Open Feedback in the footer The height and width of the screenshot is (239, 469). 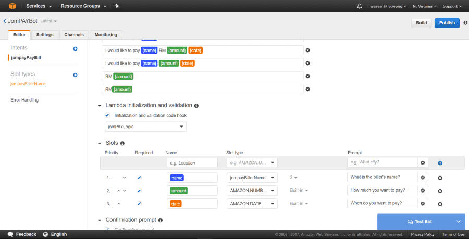click(22, 234)
